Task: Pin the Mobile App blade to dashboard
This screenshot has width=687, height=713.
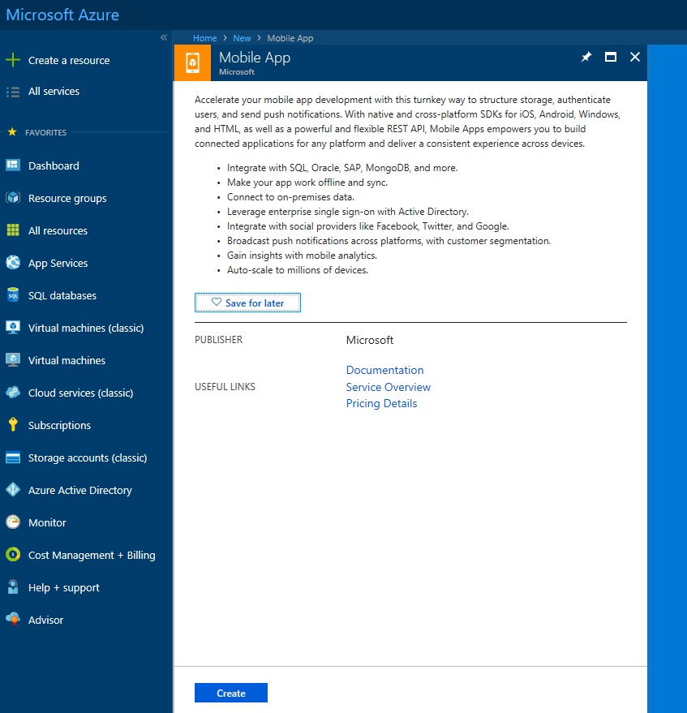Action: [586, 57]
